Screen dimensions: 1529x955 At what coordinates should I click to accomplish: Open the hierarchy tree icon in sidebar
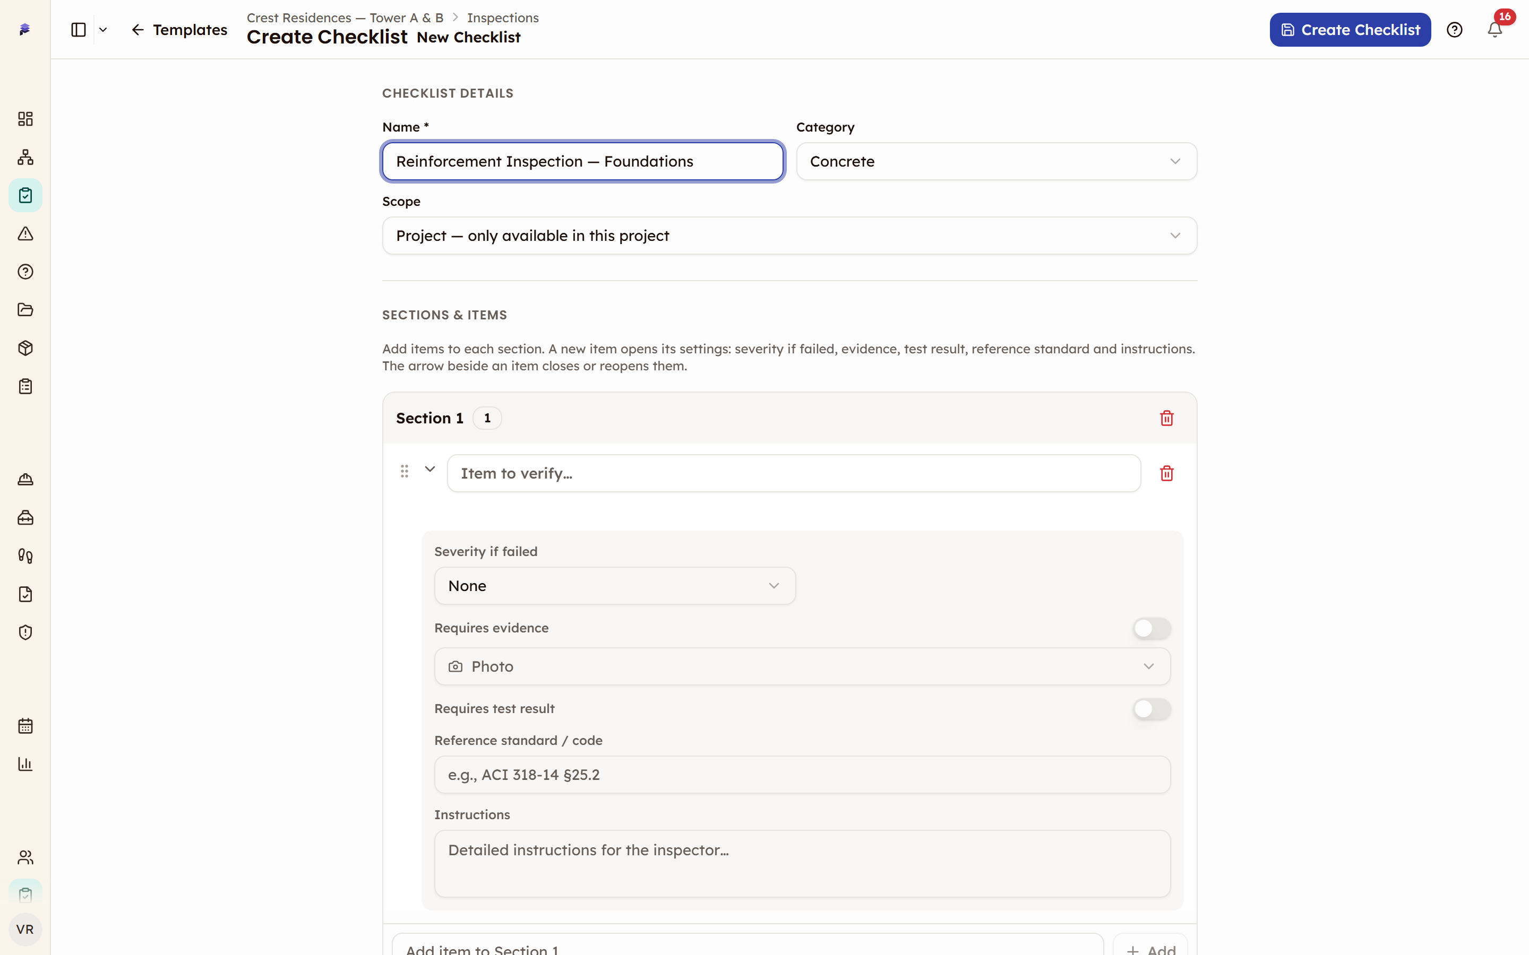click(x=25, y=157)
